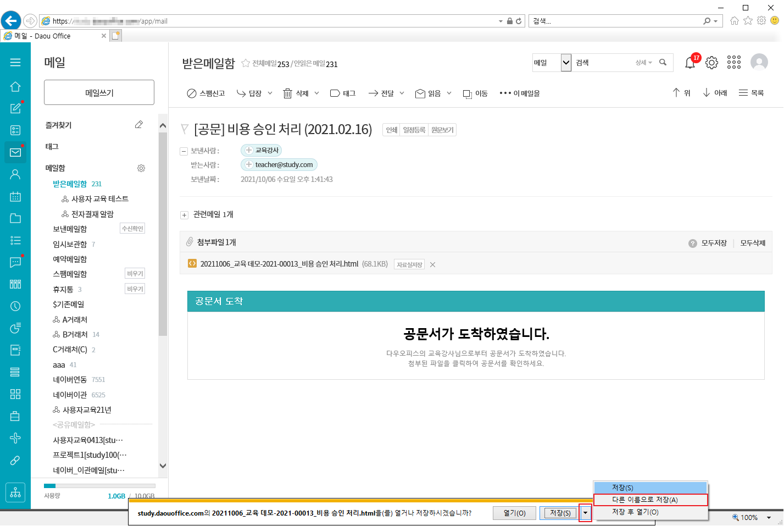
Task: Open the settings gear in top header
Action: point(711,63)
